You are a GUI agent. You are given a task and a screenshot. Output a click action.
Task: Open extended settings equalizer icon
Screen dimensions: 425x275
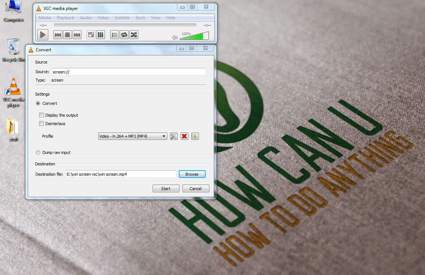[101, 35]
